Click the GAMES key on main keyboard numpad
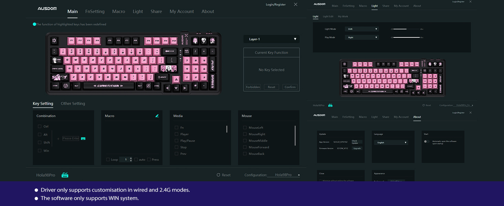 click(212, 81)
